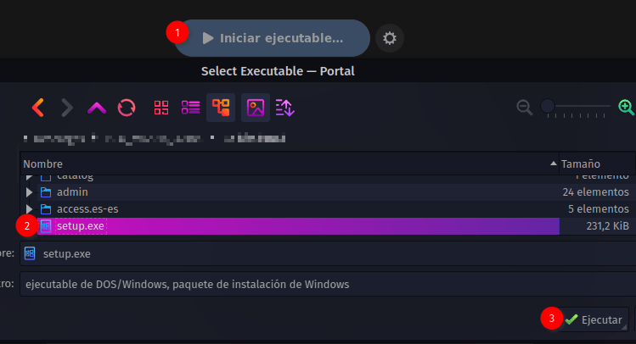Sort by the Nombre column header
This screenshot has width=636, height=344.
coord(290,164)
